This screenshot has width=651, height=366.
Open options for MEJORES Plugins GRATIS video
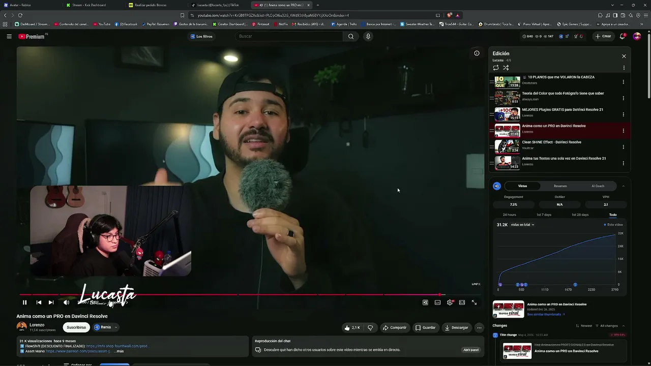[x=623, y=114]
